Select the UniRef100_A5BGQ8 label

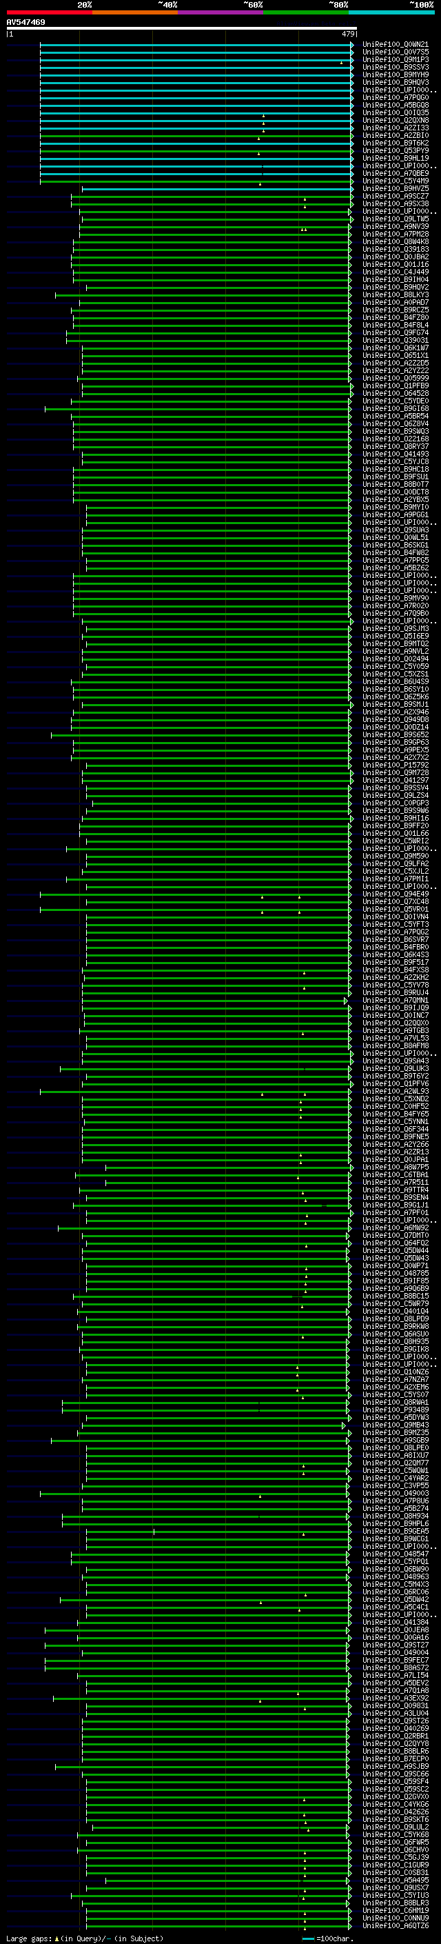pyautogui.click(x=395, y=105)
